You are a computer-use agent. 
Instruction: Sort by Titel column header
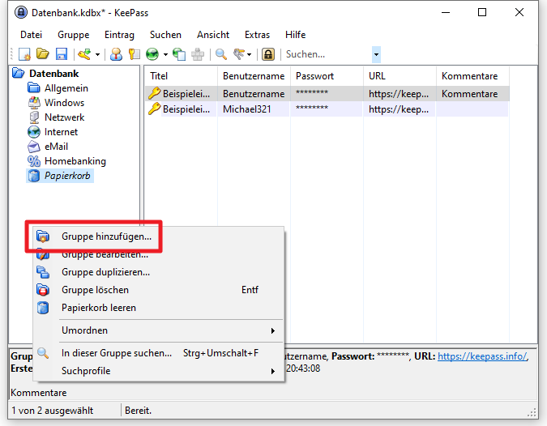click(x=181, y=76)
